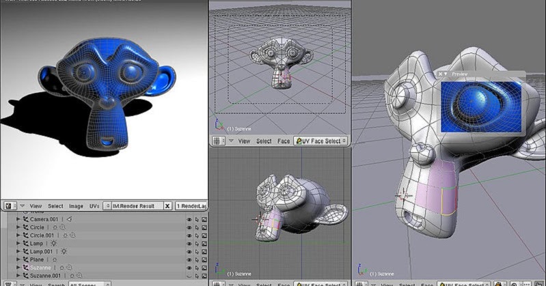Open the top-middle 3D view editor type selector
Image resolution: width=546 pixels, height=286 pixels.
click(219, 141)
